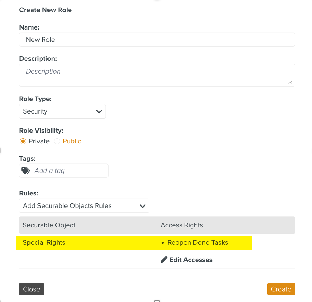Click the chevron arrow on Role Type

[x=99, y=111]
